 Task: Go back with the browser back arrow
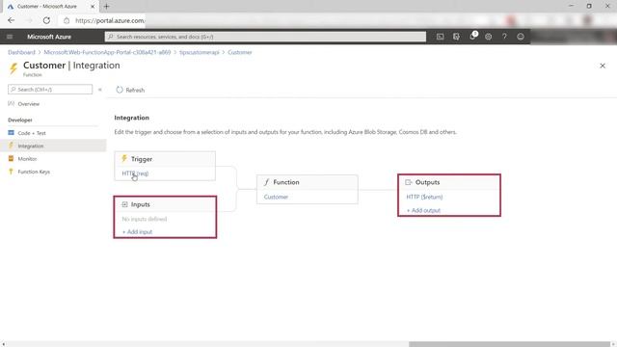click(x=11, y=20)
